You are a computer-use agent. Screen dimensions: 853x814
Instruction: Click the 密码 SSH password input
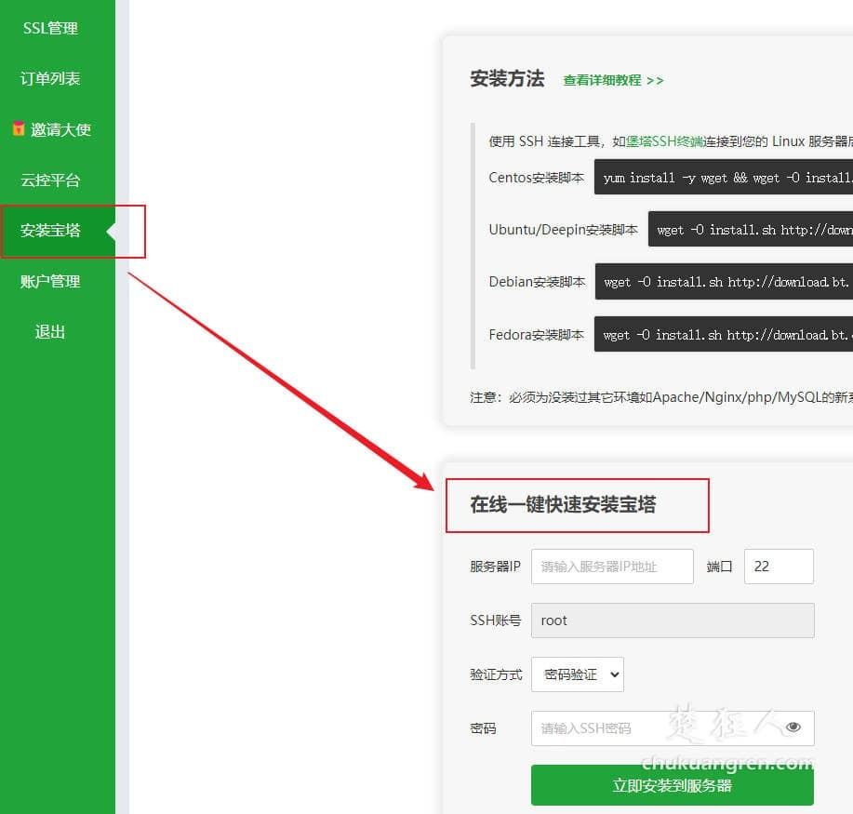point(651,727)
